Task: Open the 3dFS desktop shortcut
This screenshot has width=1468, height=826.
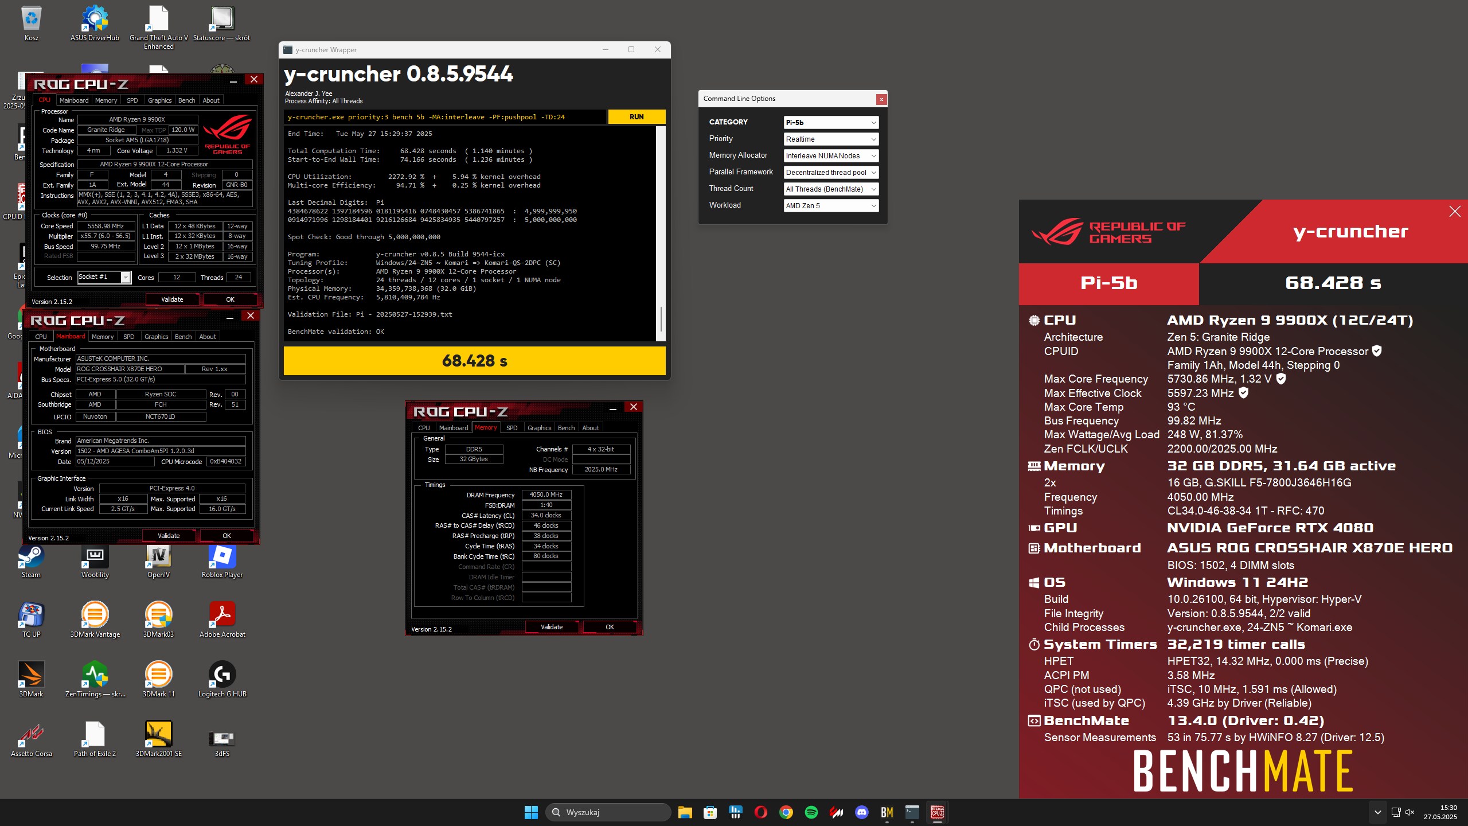Action: coord(222,743)
